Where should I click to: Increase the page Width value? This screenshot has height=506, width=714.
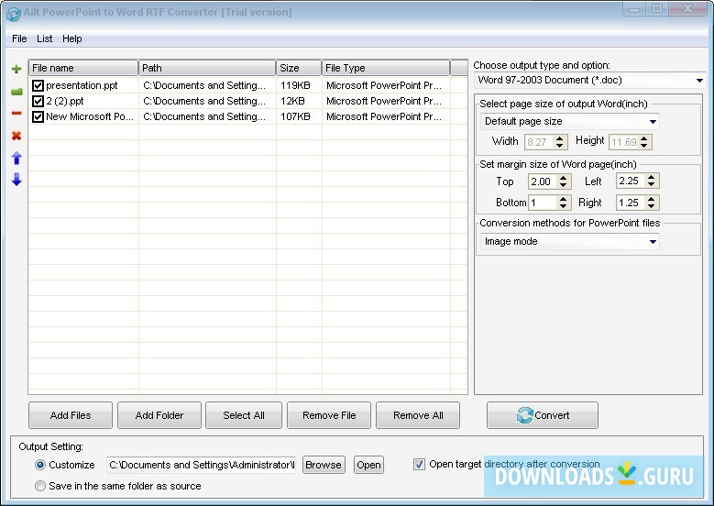click(x=560, y=138)
